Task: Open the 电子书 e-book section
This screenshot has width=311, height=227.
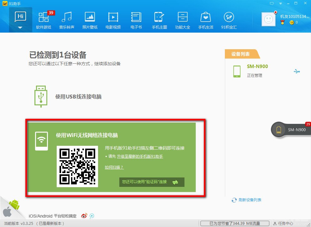Action: (136, 20)
